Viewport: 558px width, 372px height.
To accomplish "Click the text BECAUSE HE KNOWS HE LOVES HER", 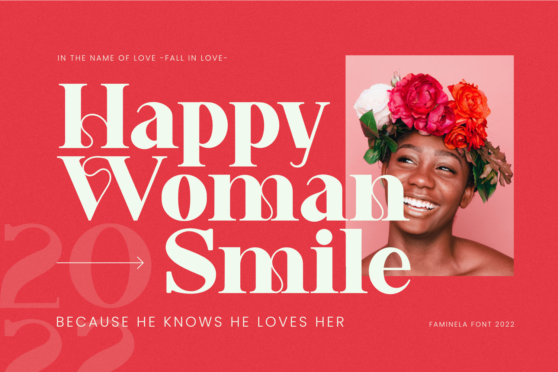I will tap(201, 322).
